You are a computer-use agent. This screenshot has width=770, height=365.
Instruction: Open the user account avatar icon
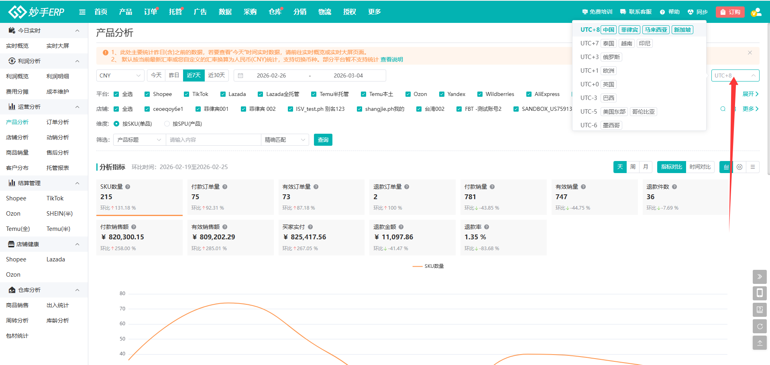tap(756, 12)
